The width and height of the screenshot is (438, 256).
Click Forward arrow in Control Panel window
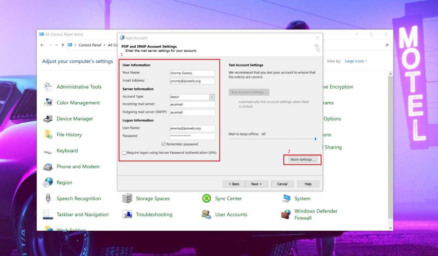coord(50,45)
